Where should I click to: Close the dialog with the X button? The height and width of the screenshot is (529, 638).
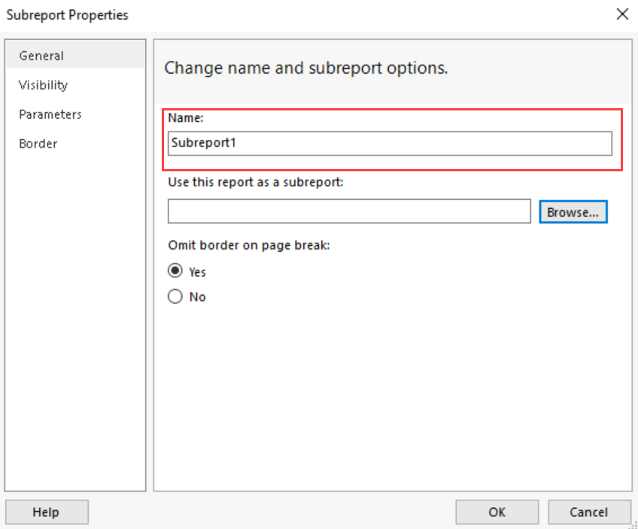622,14
